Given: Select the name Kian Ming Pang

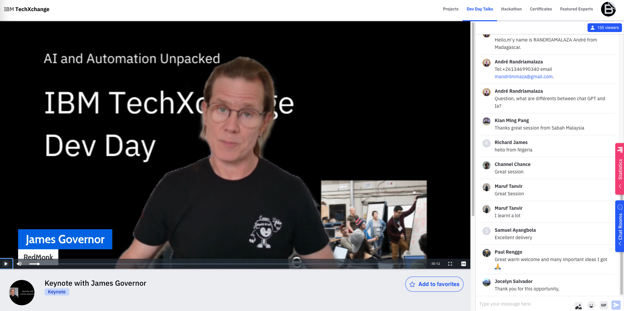Looking at the screenshot, I should pyautogui.click(x=512, y=120).
